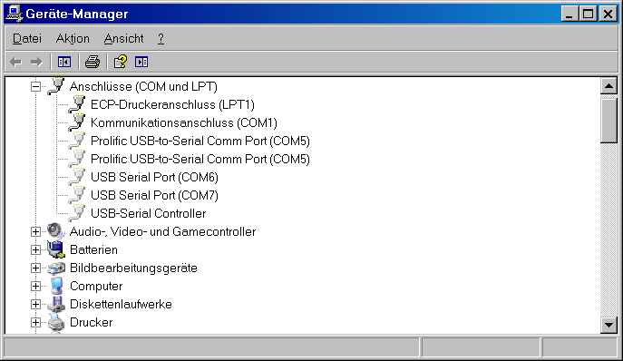Select the USB-Serial Controller entry

point(148,213)
